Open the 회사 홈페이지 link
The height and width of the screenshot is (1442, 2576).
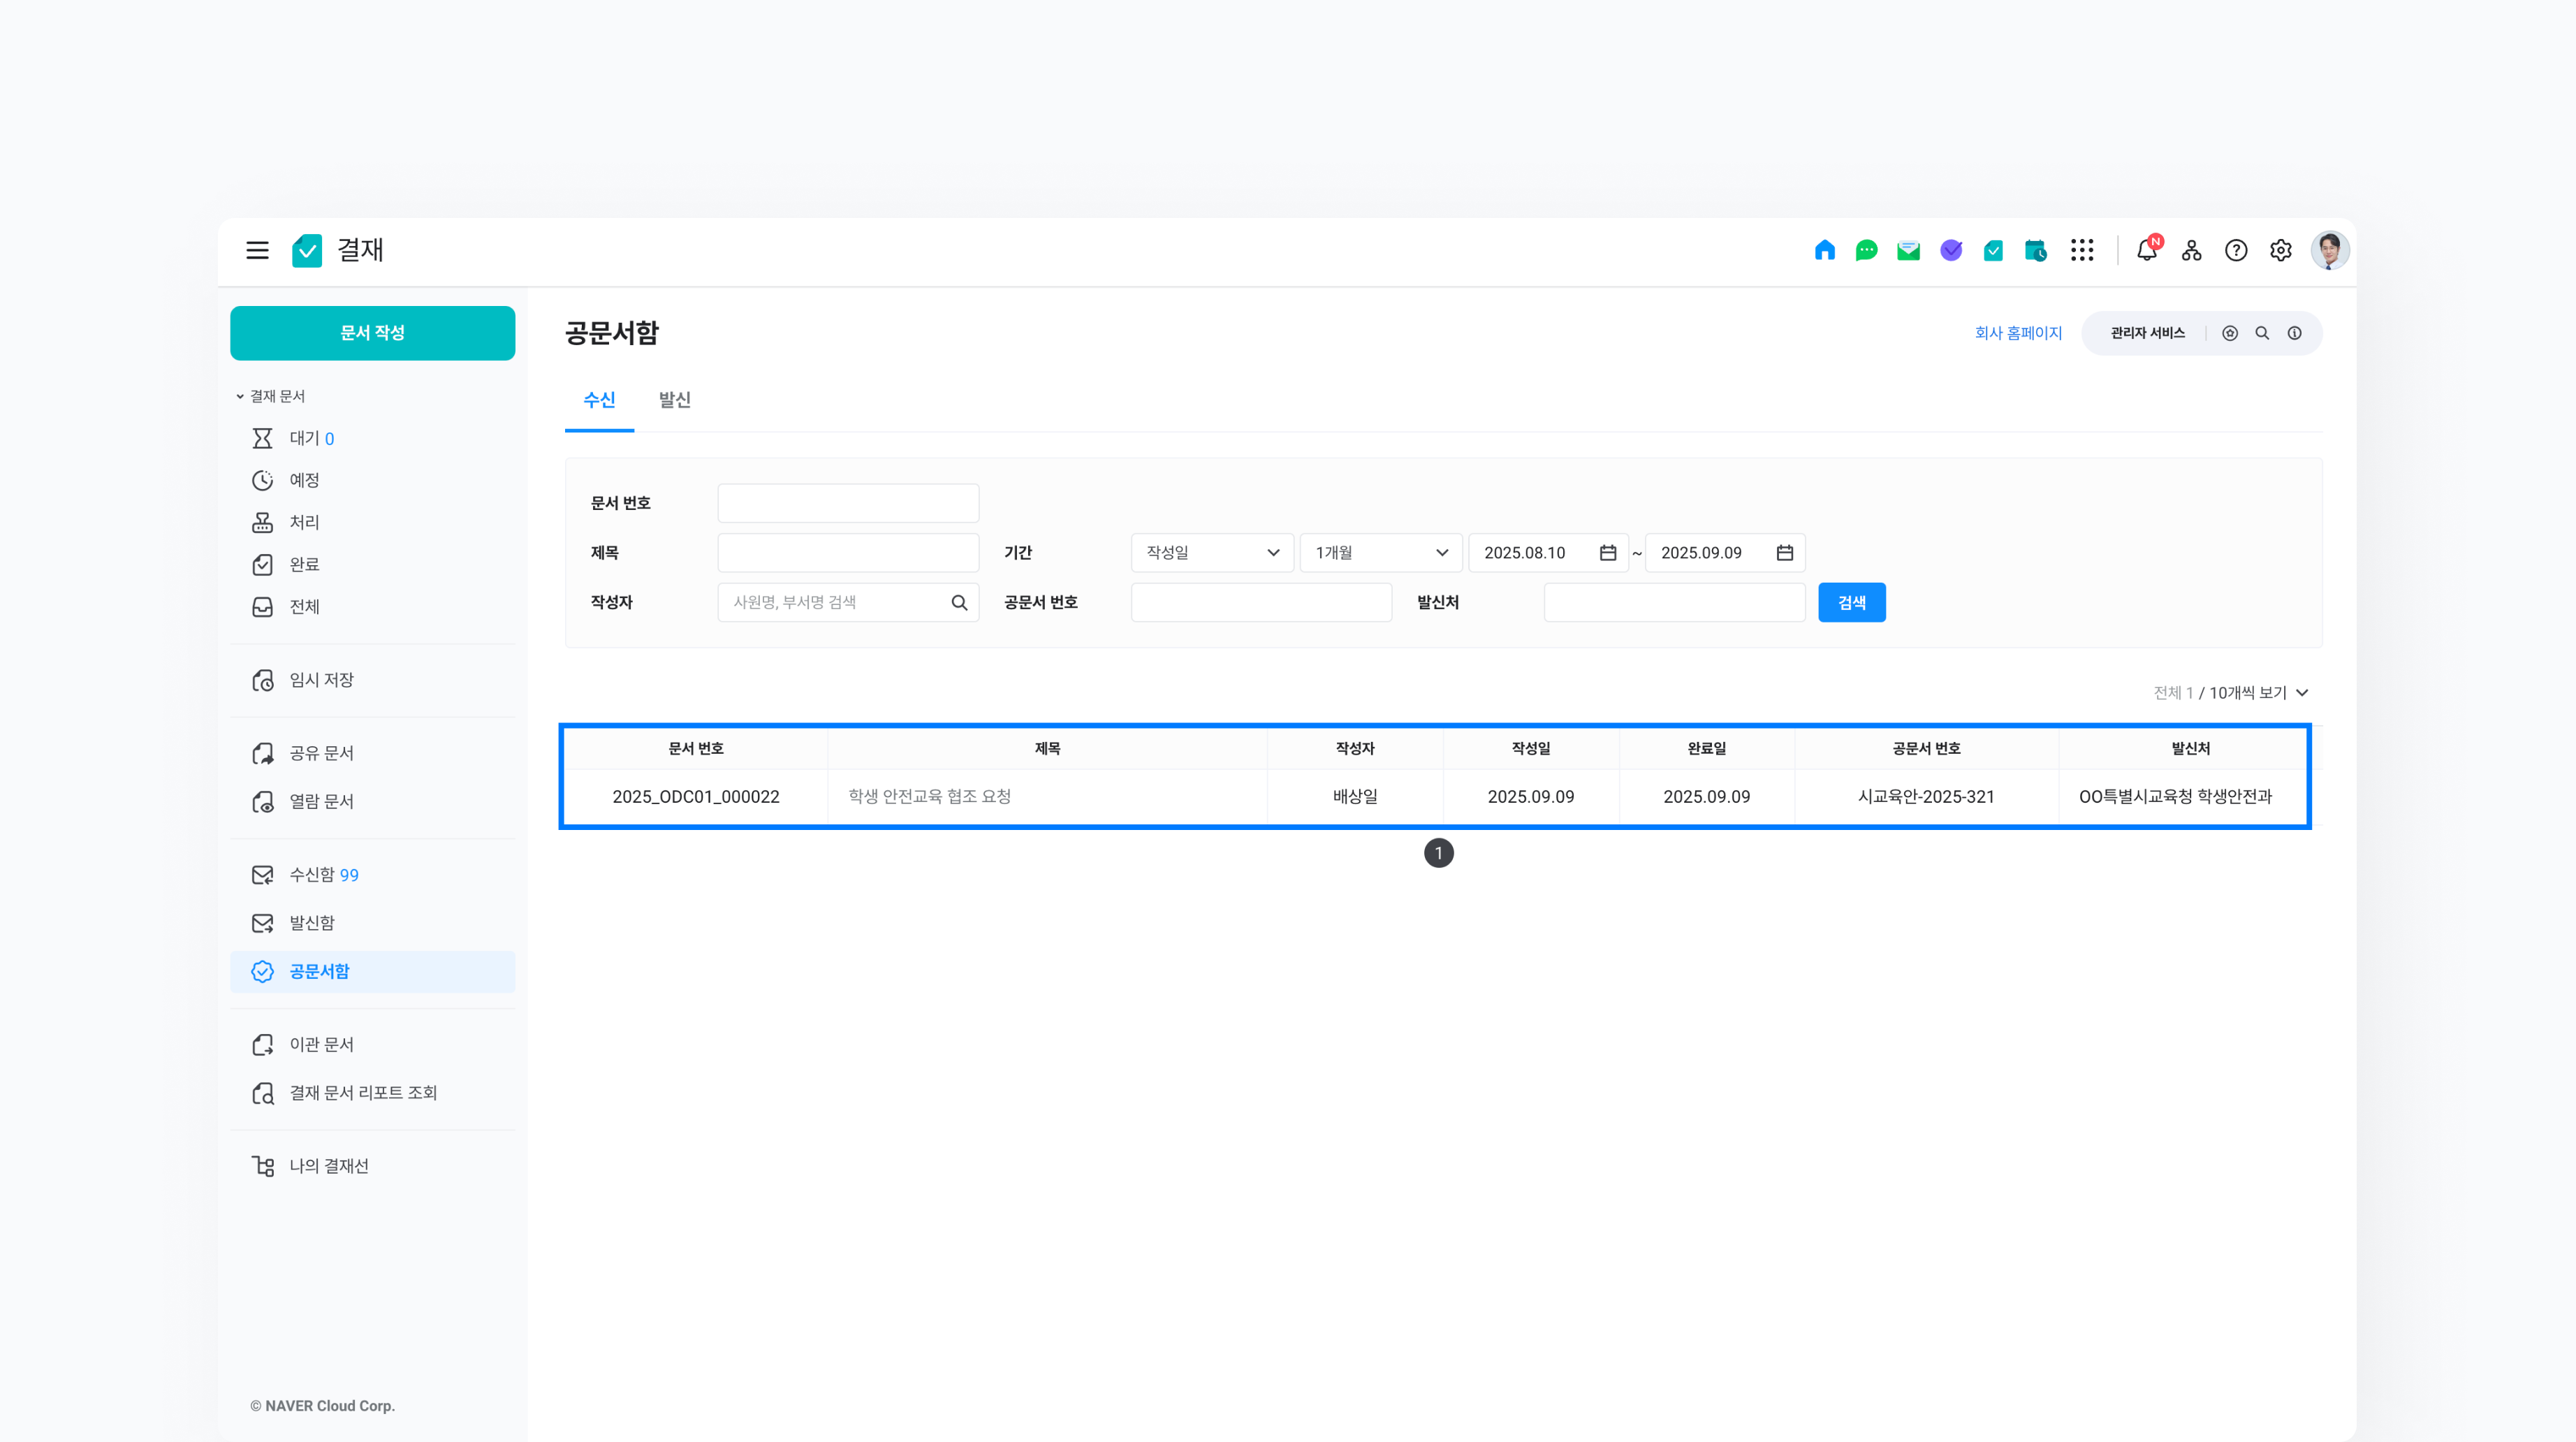(2018, 333)
